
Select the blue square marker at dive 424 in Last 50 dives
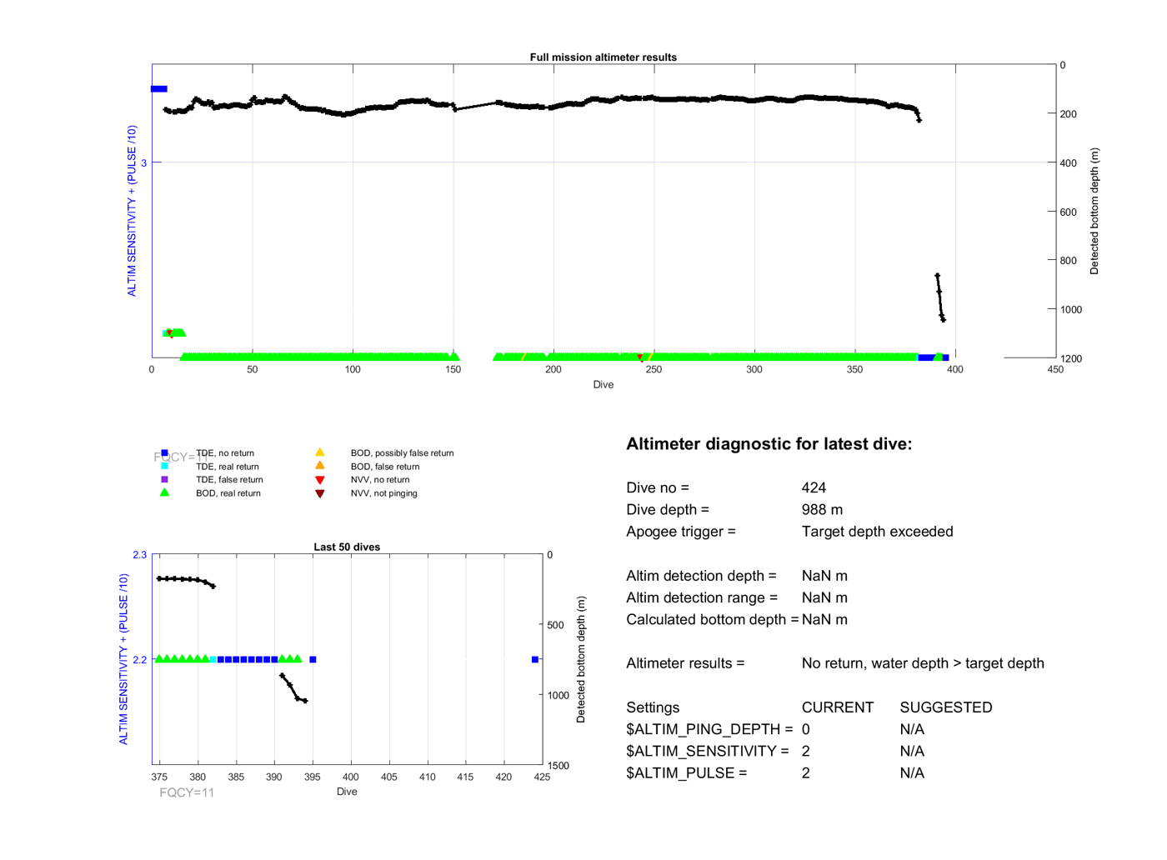[x=535, y=659]
